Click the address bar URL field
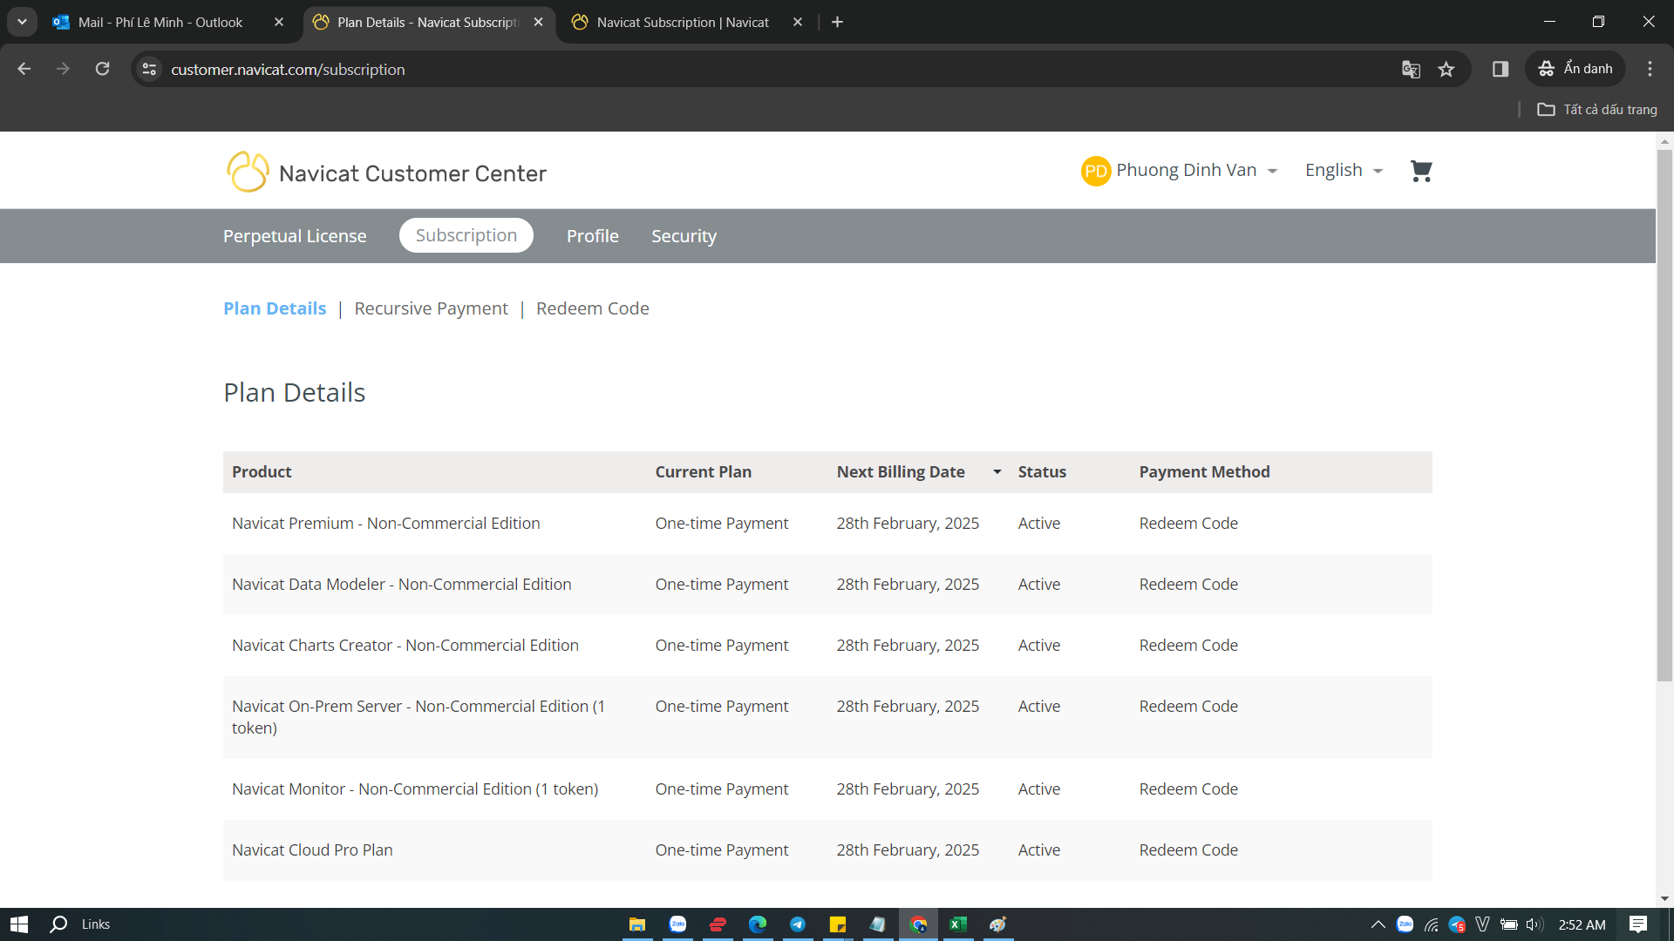Viewport: 1674px width, 941px height. tap(767, 69)
